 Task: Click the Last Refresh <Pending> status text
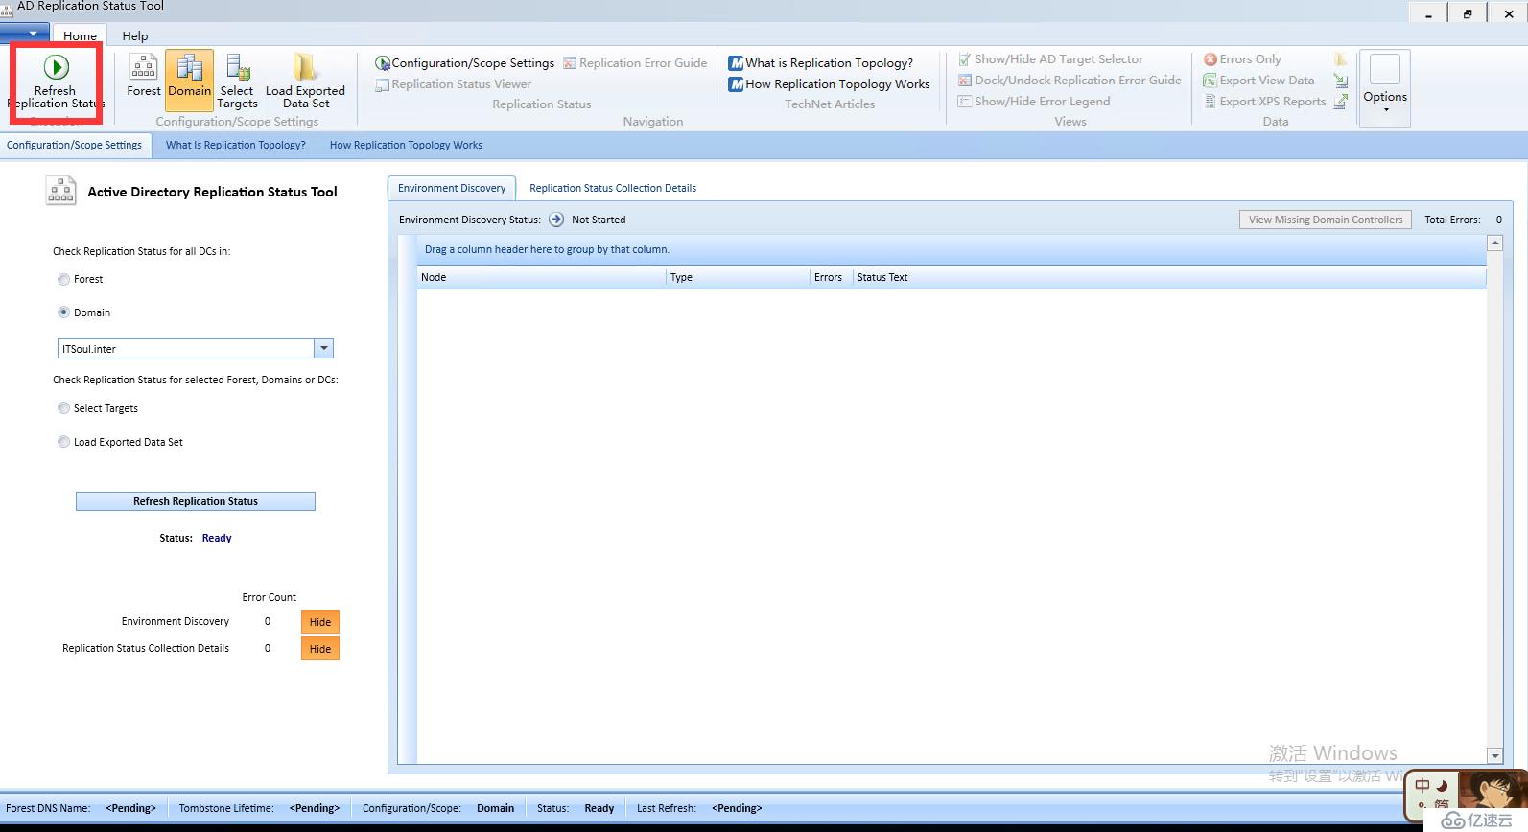click(737, 808)
